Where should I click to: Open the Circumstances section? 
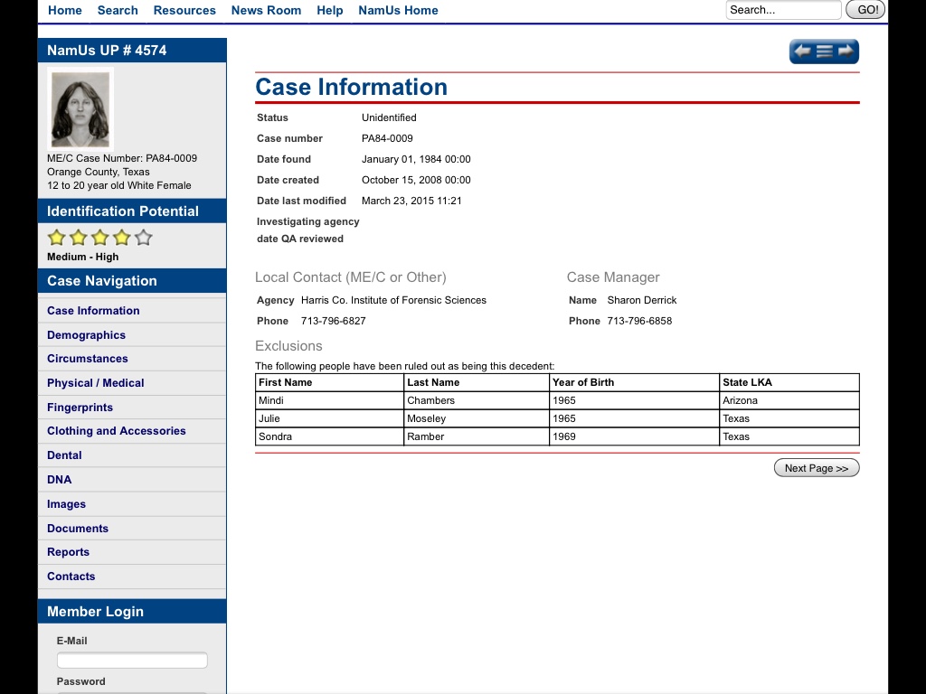click(88, 359)
